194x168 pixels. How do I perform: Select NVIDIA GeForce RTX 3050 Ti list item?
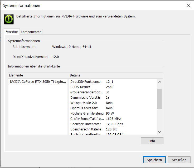(38, 82)
